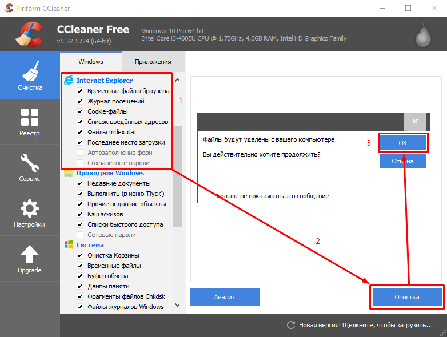The height and width of the screenshot is (337, 447).
Task: Check Автозаполнение форм
Action: pyautogui.click(x=80, y=153)
